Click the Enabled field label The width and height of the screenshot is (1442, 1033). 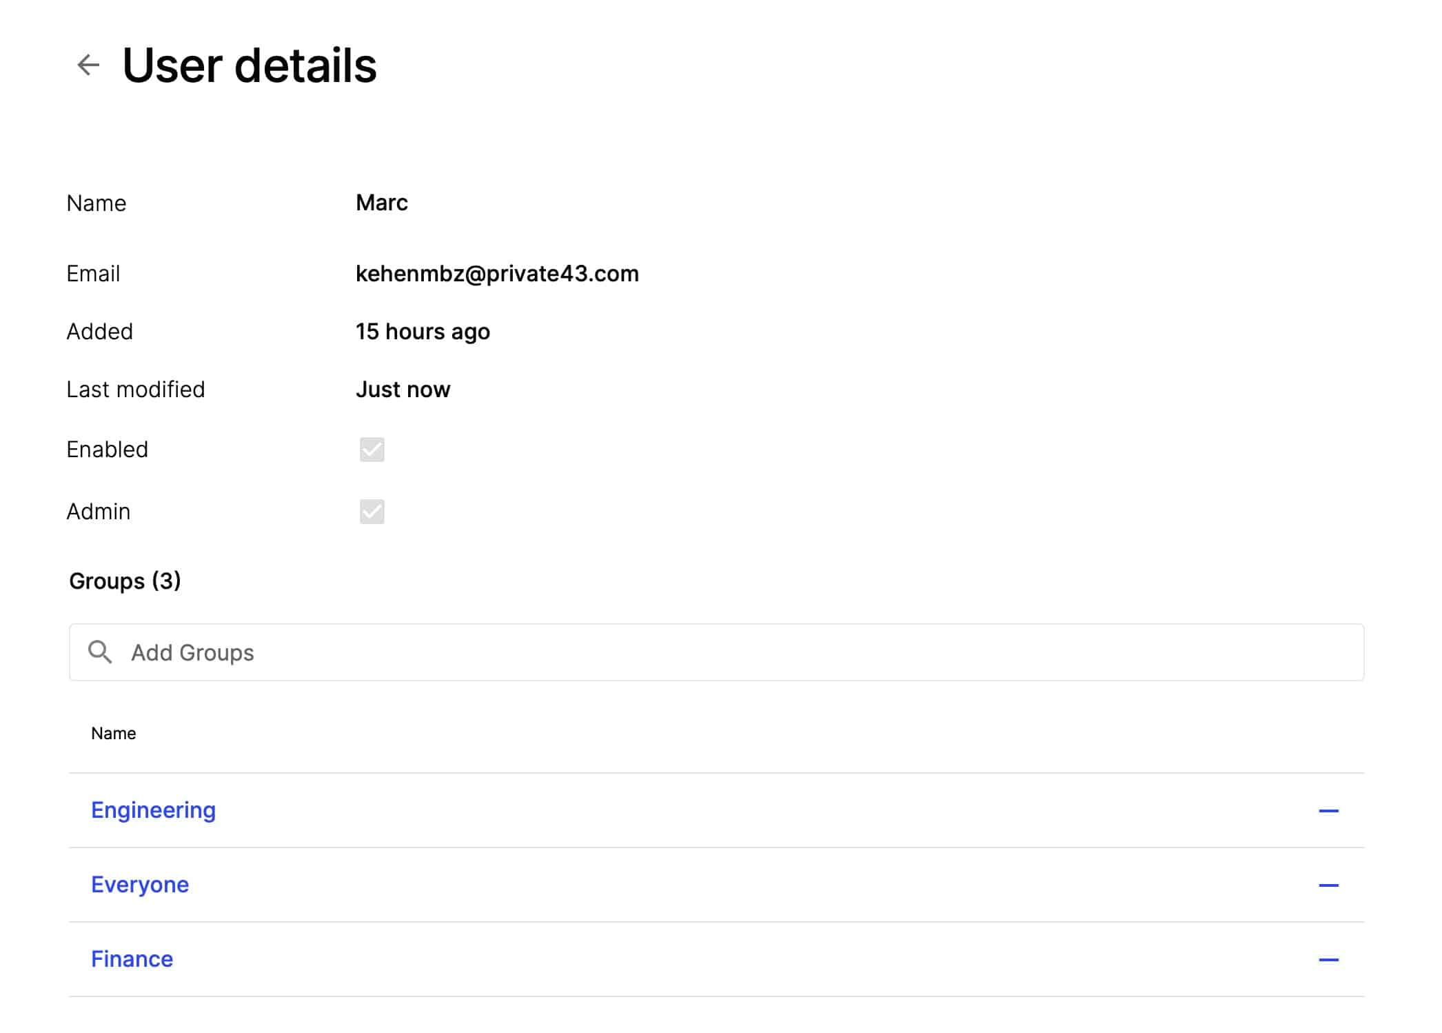[107, 450]
